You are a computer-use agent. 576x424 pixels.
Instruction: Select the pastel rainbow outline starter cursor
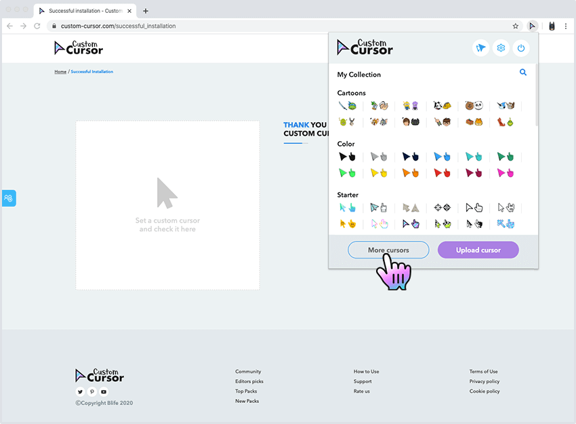379,224
